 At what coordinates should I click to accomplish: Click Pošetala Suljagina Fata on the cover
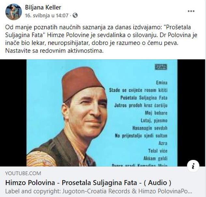click(x=144, y=98)
